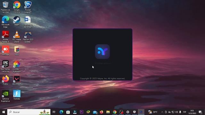Select the Microsoft Edge desktop shortcut
205x115 pixels.
click(5, 22)
